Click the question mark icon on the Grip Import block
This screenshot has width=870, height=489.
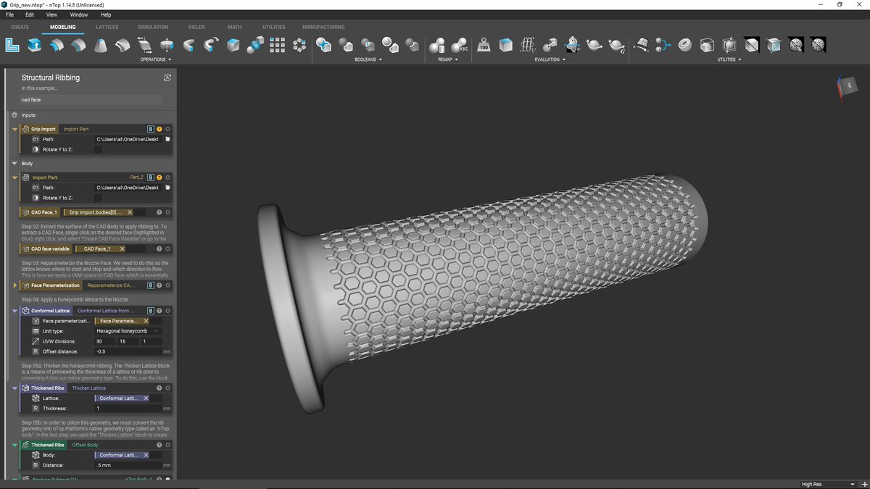pyautogui.click(x=158, y=128)
